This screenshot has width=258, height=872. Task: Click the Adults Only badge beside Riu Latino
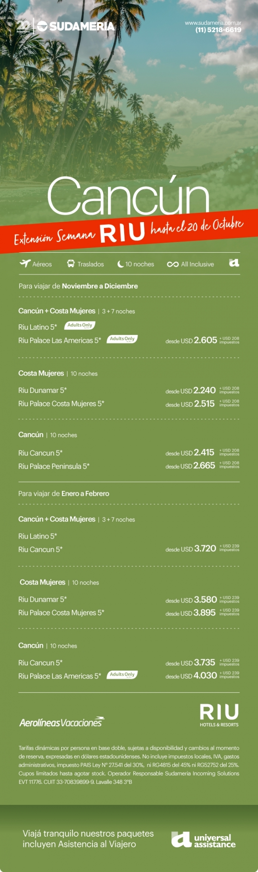(80, 325)
